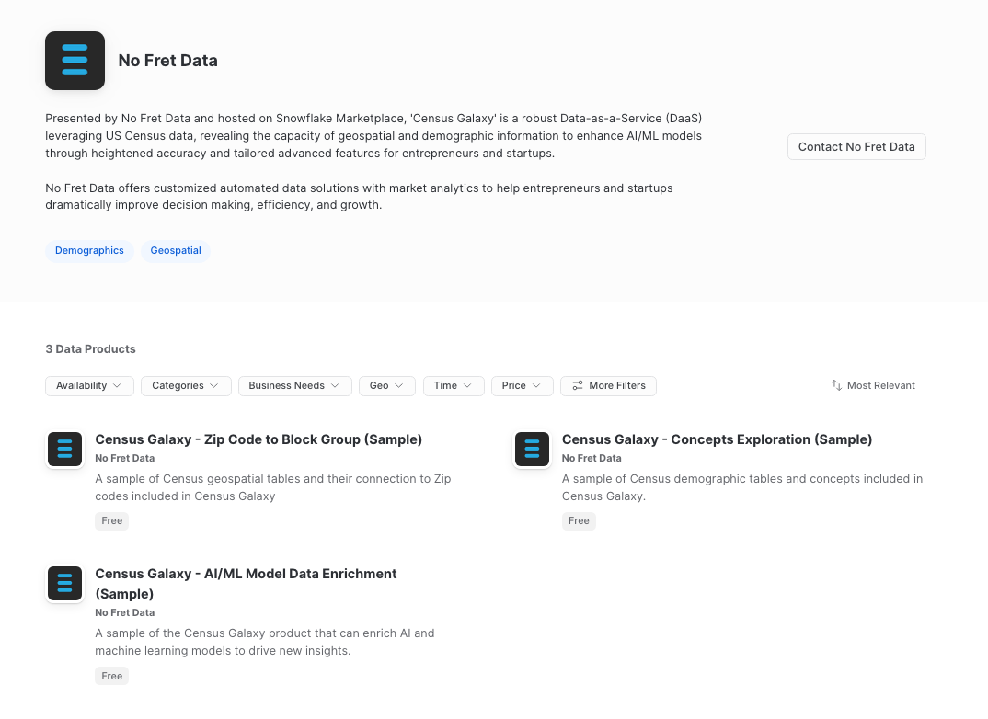Viewport: 988px width, 719px height.
Task: Click the '3 Data Products' heading
Action: pyautogui.click(x=91, y=348)
